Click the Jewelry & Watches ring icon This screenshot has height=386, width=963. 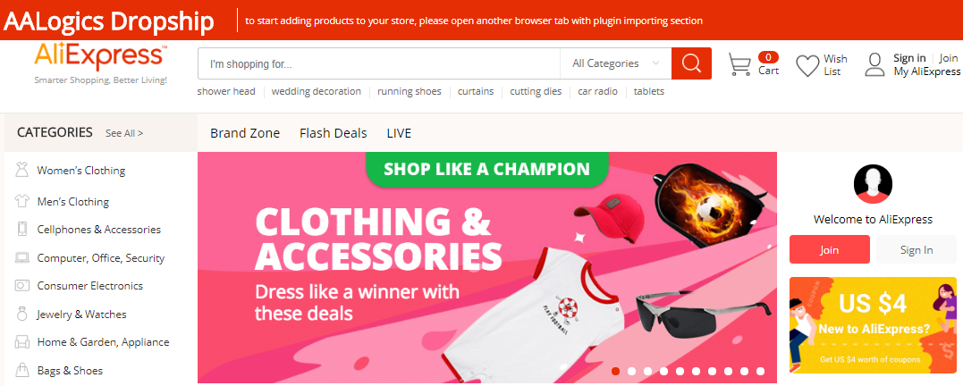[22, 314]
